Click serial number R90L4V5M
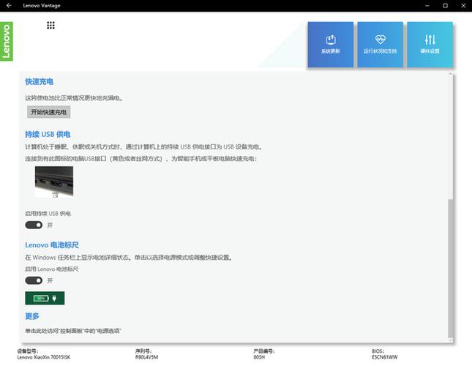 146,357
